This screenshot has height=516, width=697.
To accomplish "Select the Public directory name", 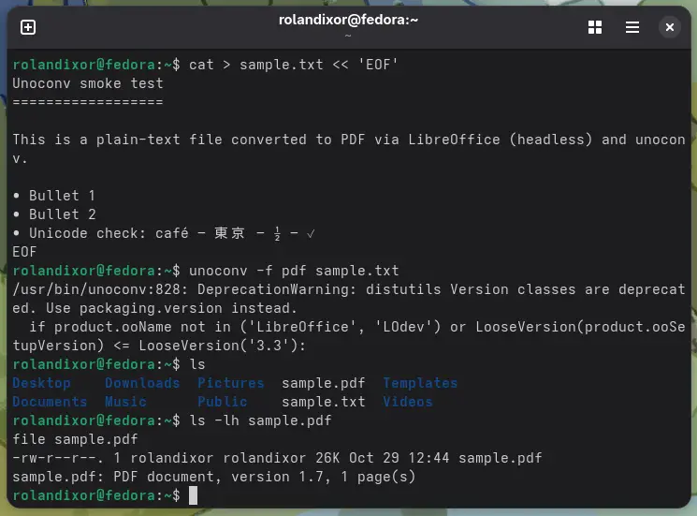I will pos(222,402).
